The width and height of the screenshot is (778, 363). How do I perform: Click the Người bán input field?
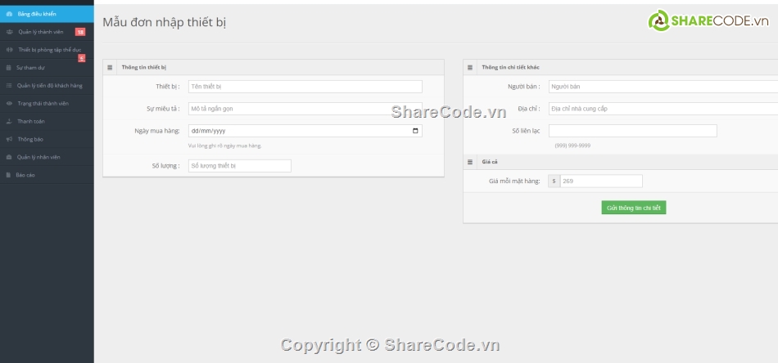pyautogui.click(x=663, y=86)
